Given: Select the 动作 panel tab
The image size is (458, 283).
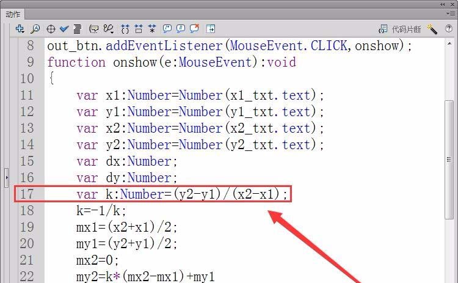Looking at the screenshot, I should tap(13, 14).
